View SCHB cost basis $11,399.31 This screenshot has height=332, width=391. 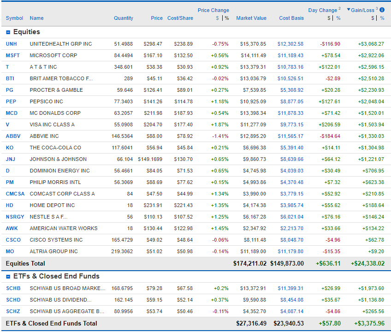(291, 288)
